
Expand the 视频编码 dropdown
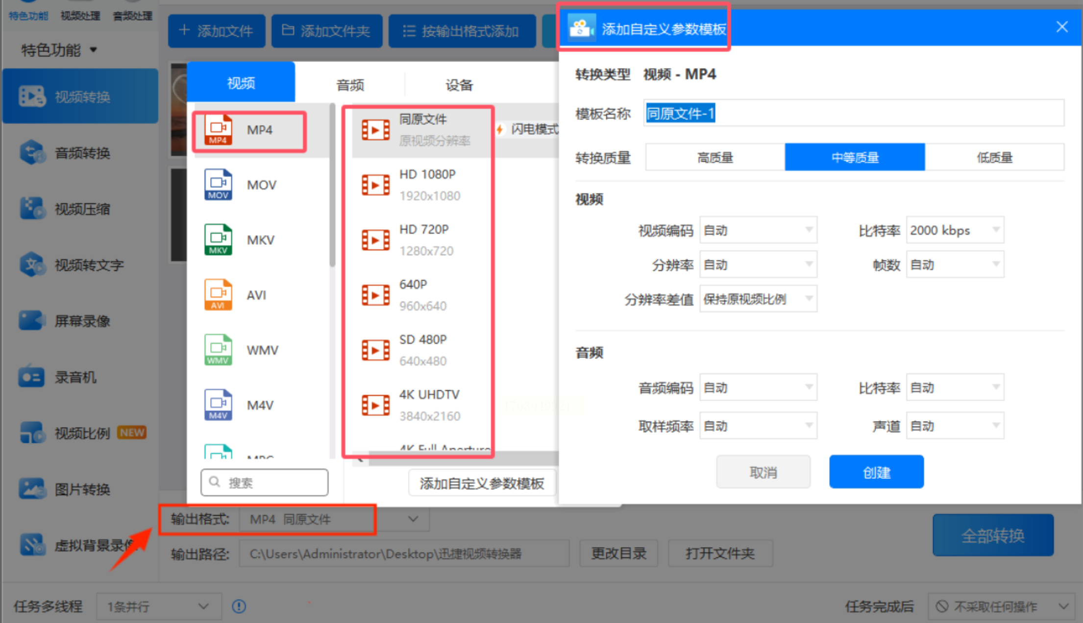[758, 230]
